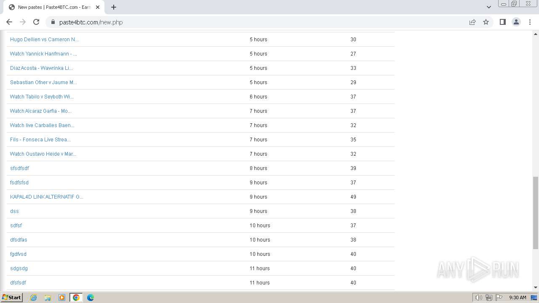The image size is (539, 303).
Task: Bookmark this page with the star
Action: coord(486,22)
